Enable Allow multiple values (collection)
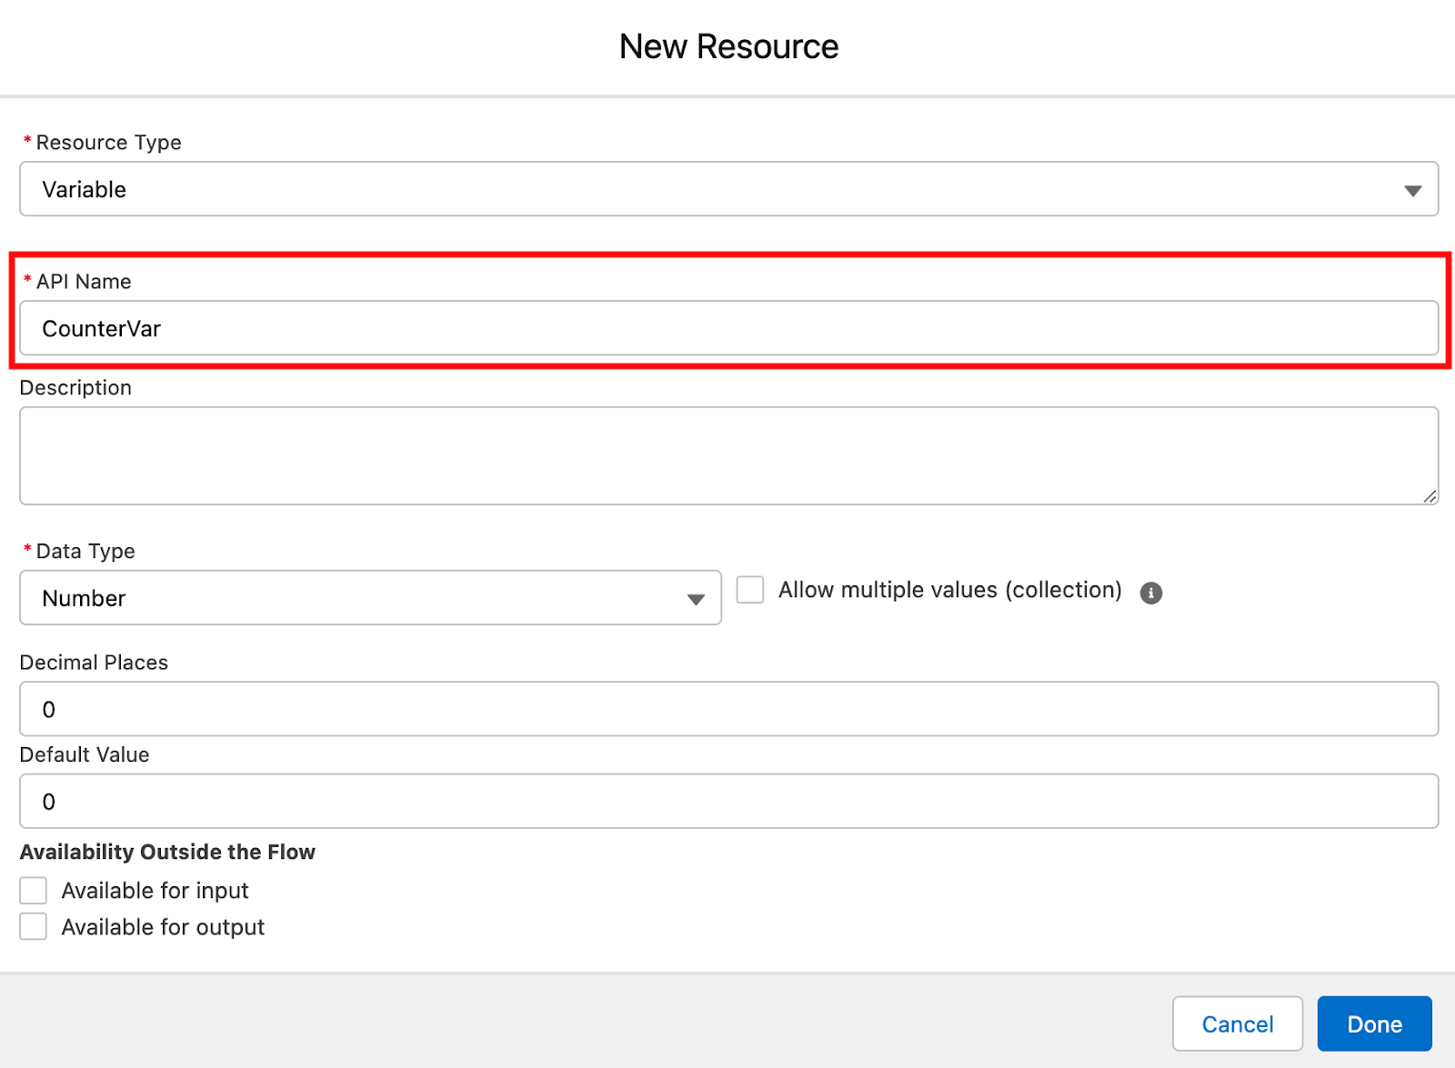The height and width of the screenshot is (1068, 1455). pyautogui.click(x=749, y=590)
